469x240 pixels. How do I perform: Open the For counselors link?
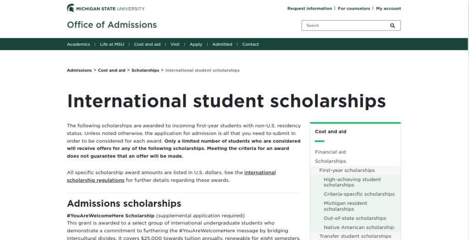pyautogui.click(x=354, y=8)
